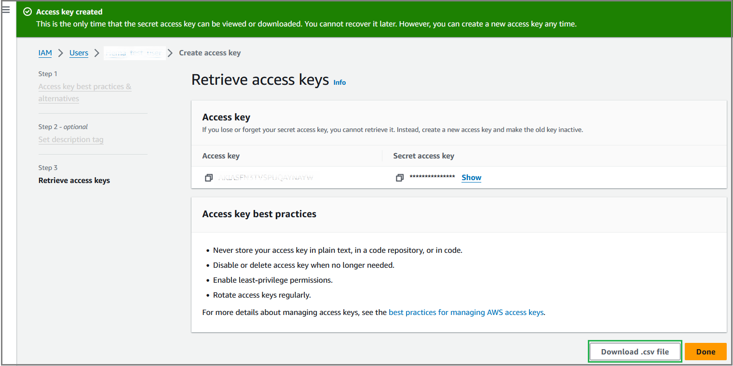The image size is (733, 366).
Task: Click the 'Access key created' banner title
Action: 69,12
